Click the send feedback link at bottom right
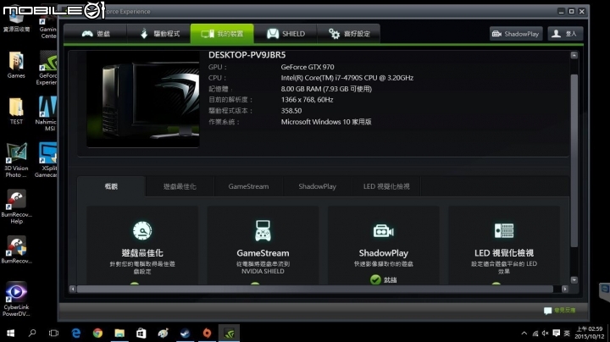 coord(560,310)
